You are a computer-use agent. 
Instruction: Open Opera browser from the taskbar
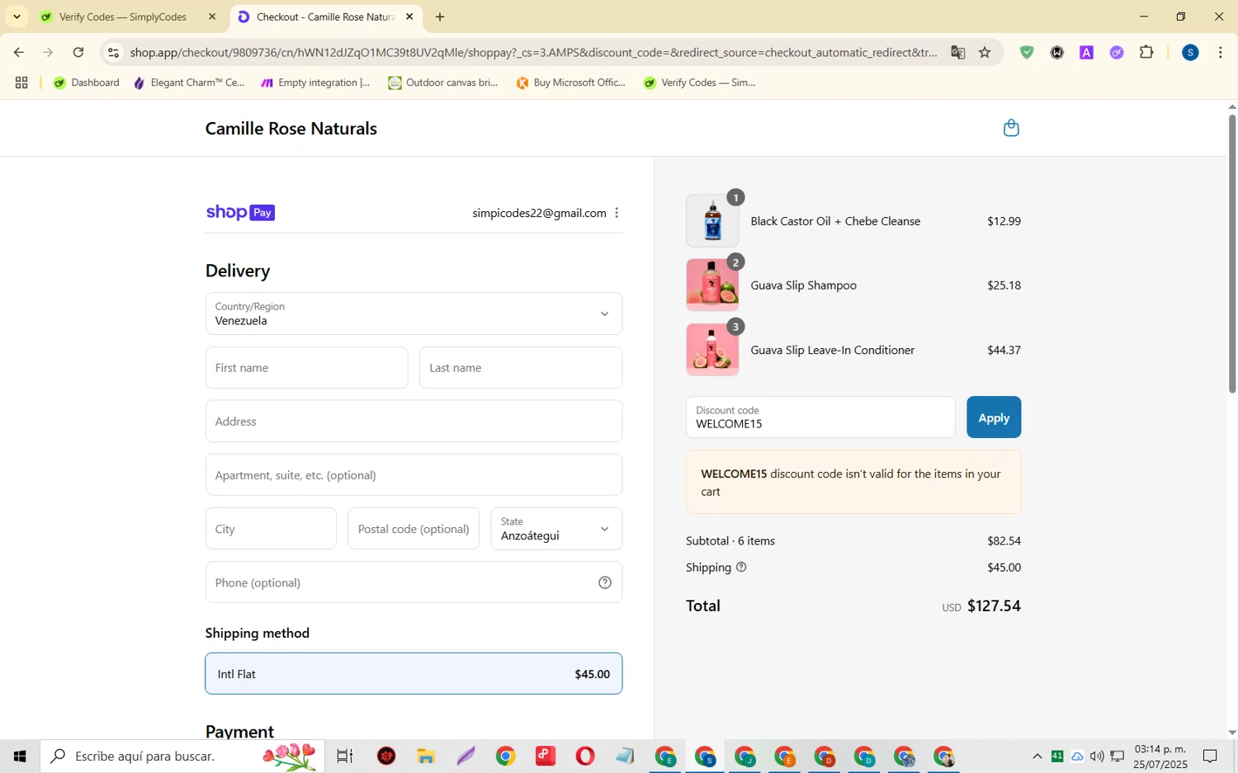(x=585, y=756)
